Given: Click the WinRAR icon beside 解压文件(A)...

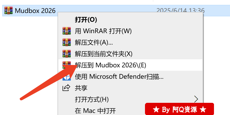Looking at the screenshot, I should [x=67, y=42].
